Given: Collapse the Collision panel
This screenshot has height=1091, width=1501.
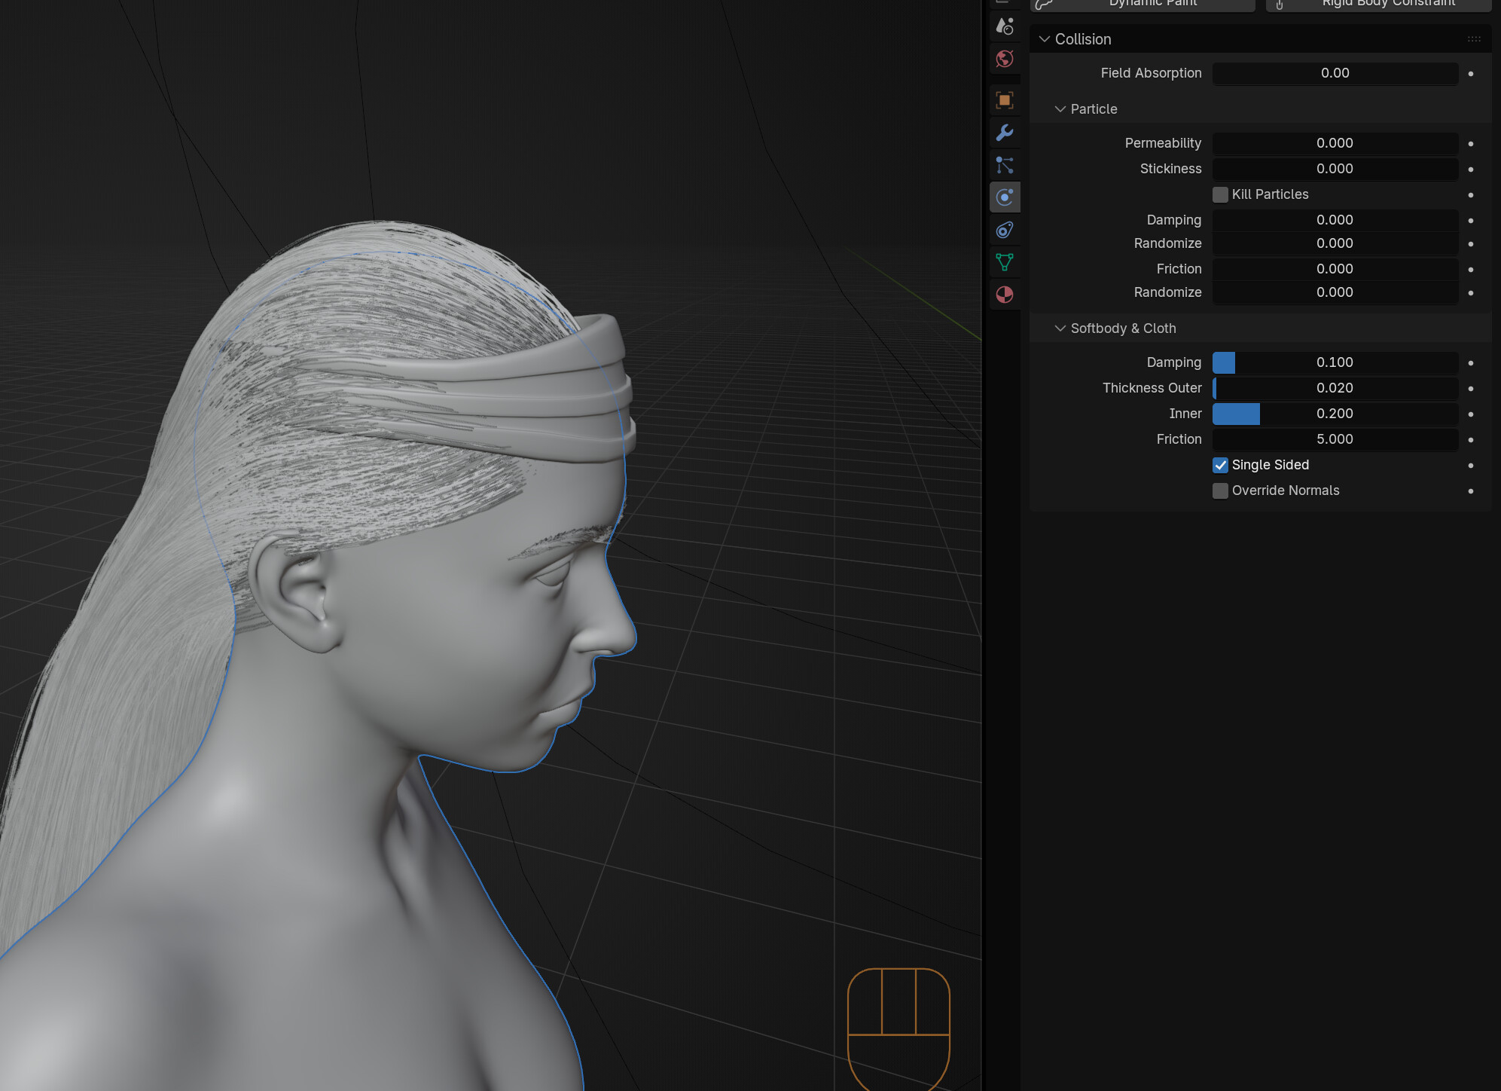Looking at the screenshot, I should click(1044, 39).
